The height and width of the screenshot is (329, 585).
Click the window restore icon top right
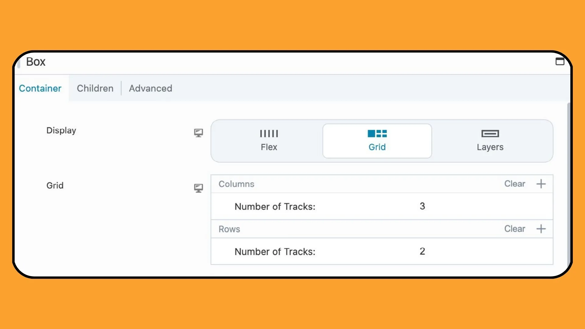point(560,61)
